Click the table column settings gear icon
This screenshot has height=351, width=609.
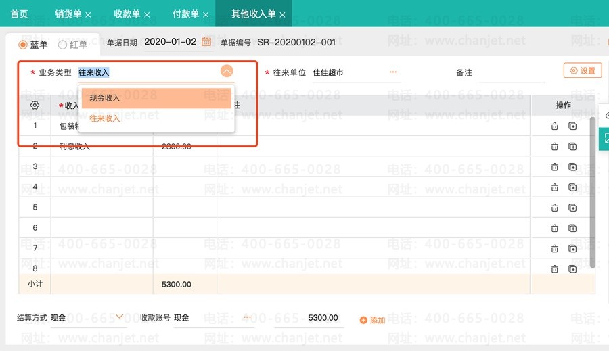pos(35,106)
